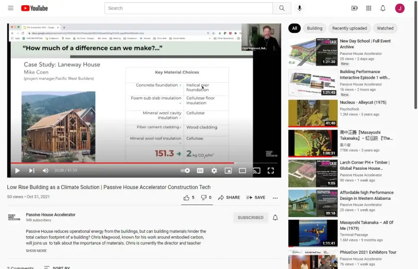Screen dimensions: 418x269
Task: Open the Create video camera icon
Action: tap(354, 8)
